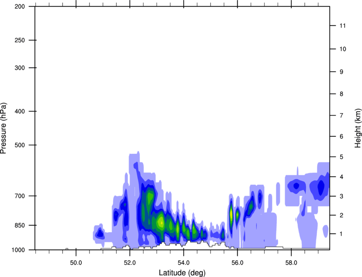Image resolution: width=362 pixels, height=277 pixels.
Task: Click the 850 pressure tick label
Action: [x=20, y=225]
